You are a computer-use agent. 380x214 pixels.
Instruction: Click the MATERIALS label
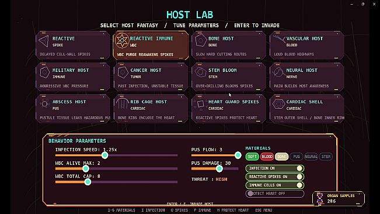258,149
